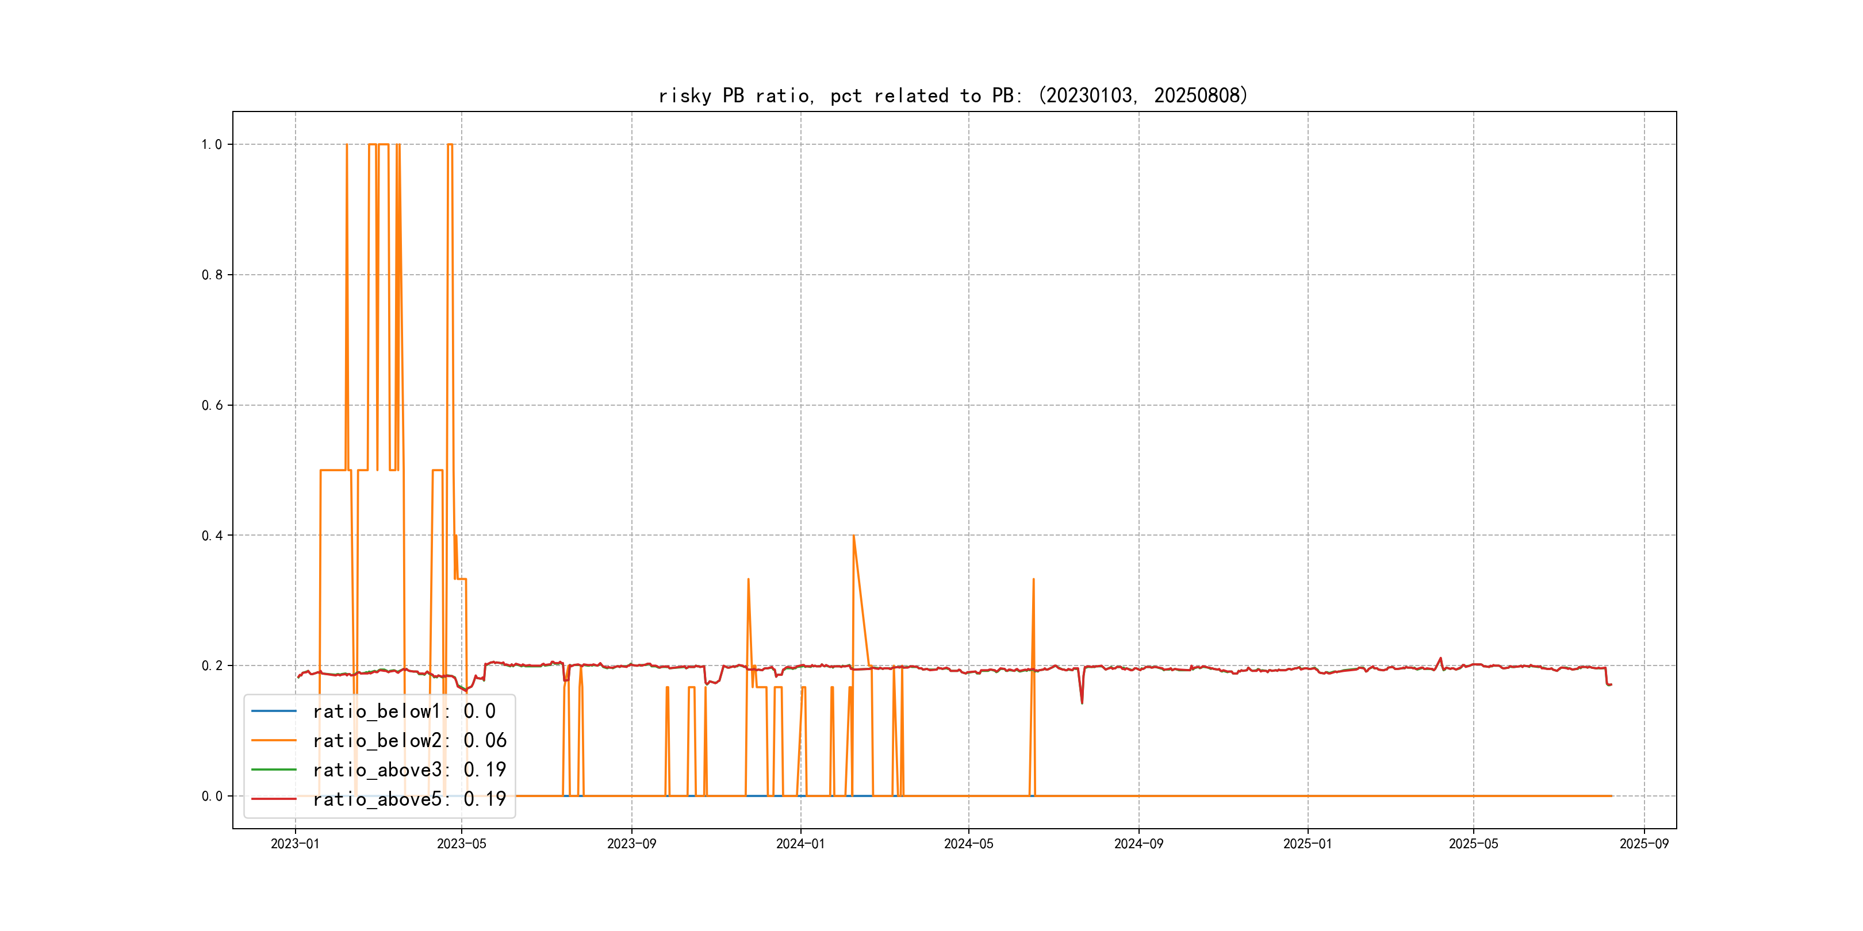The image size is (1863, 931).
Task: Click the 2025-01 x-axis tick label
Action: 1307,844
